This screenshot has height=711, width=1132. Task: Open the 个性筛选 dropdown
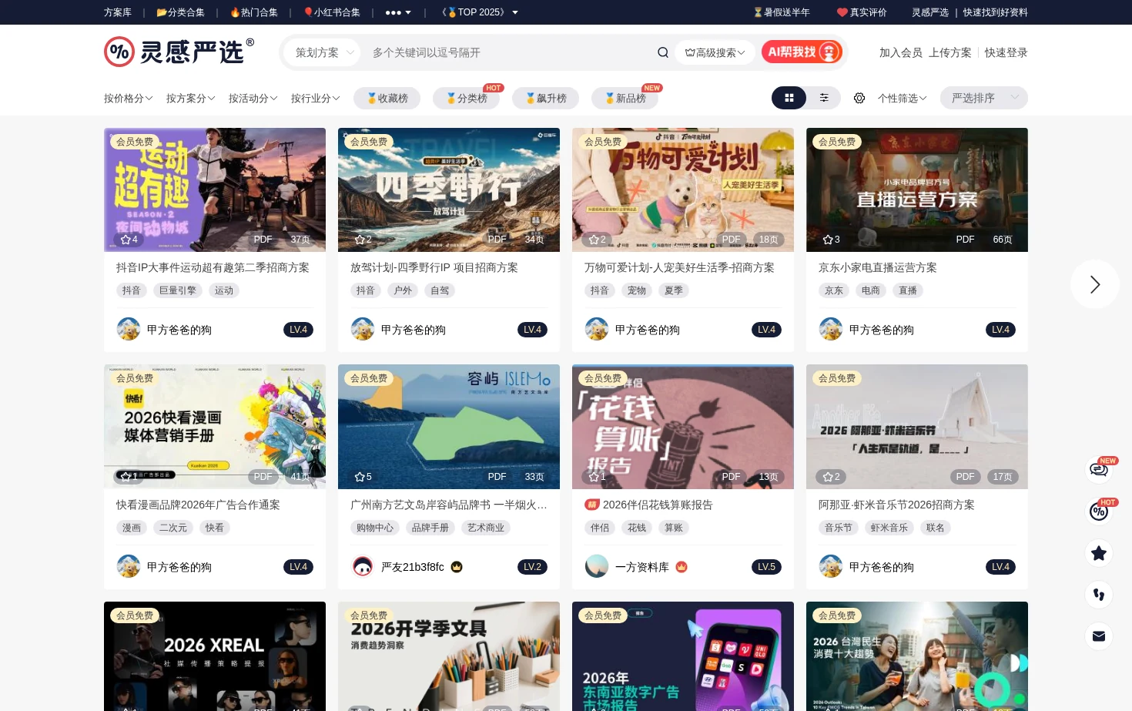(x=902, y=98)
